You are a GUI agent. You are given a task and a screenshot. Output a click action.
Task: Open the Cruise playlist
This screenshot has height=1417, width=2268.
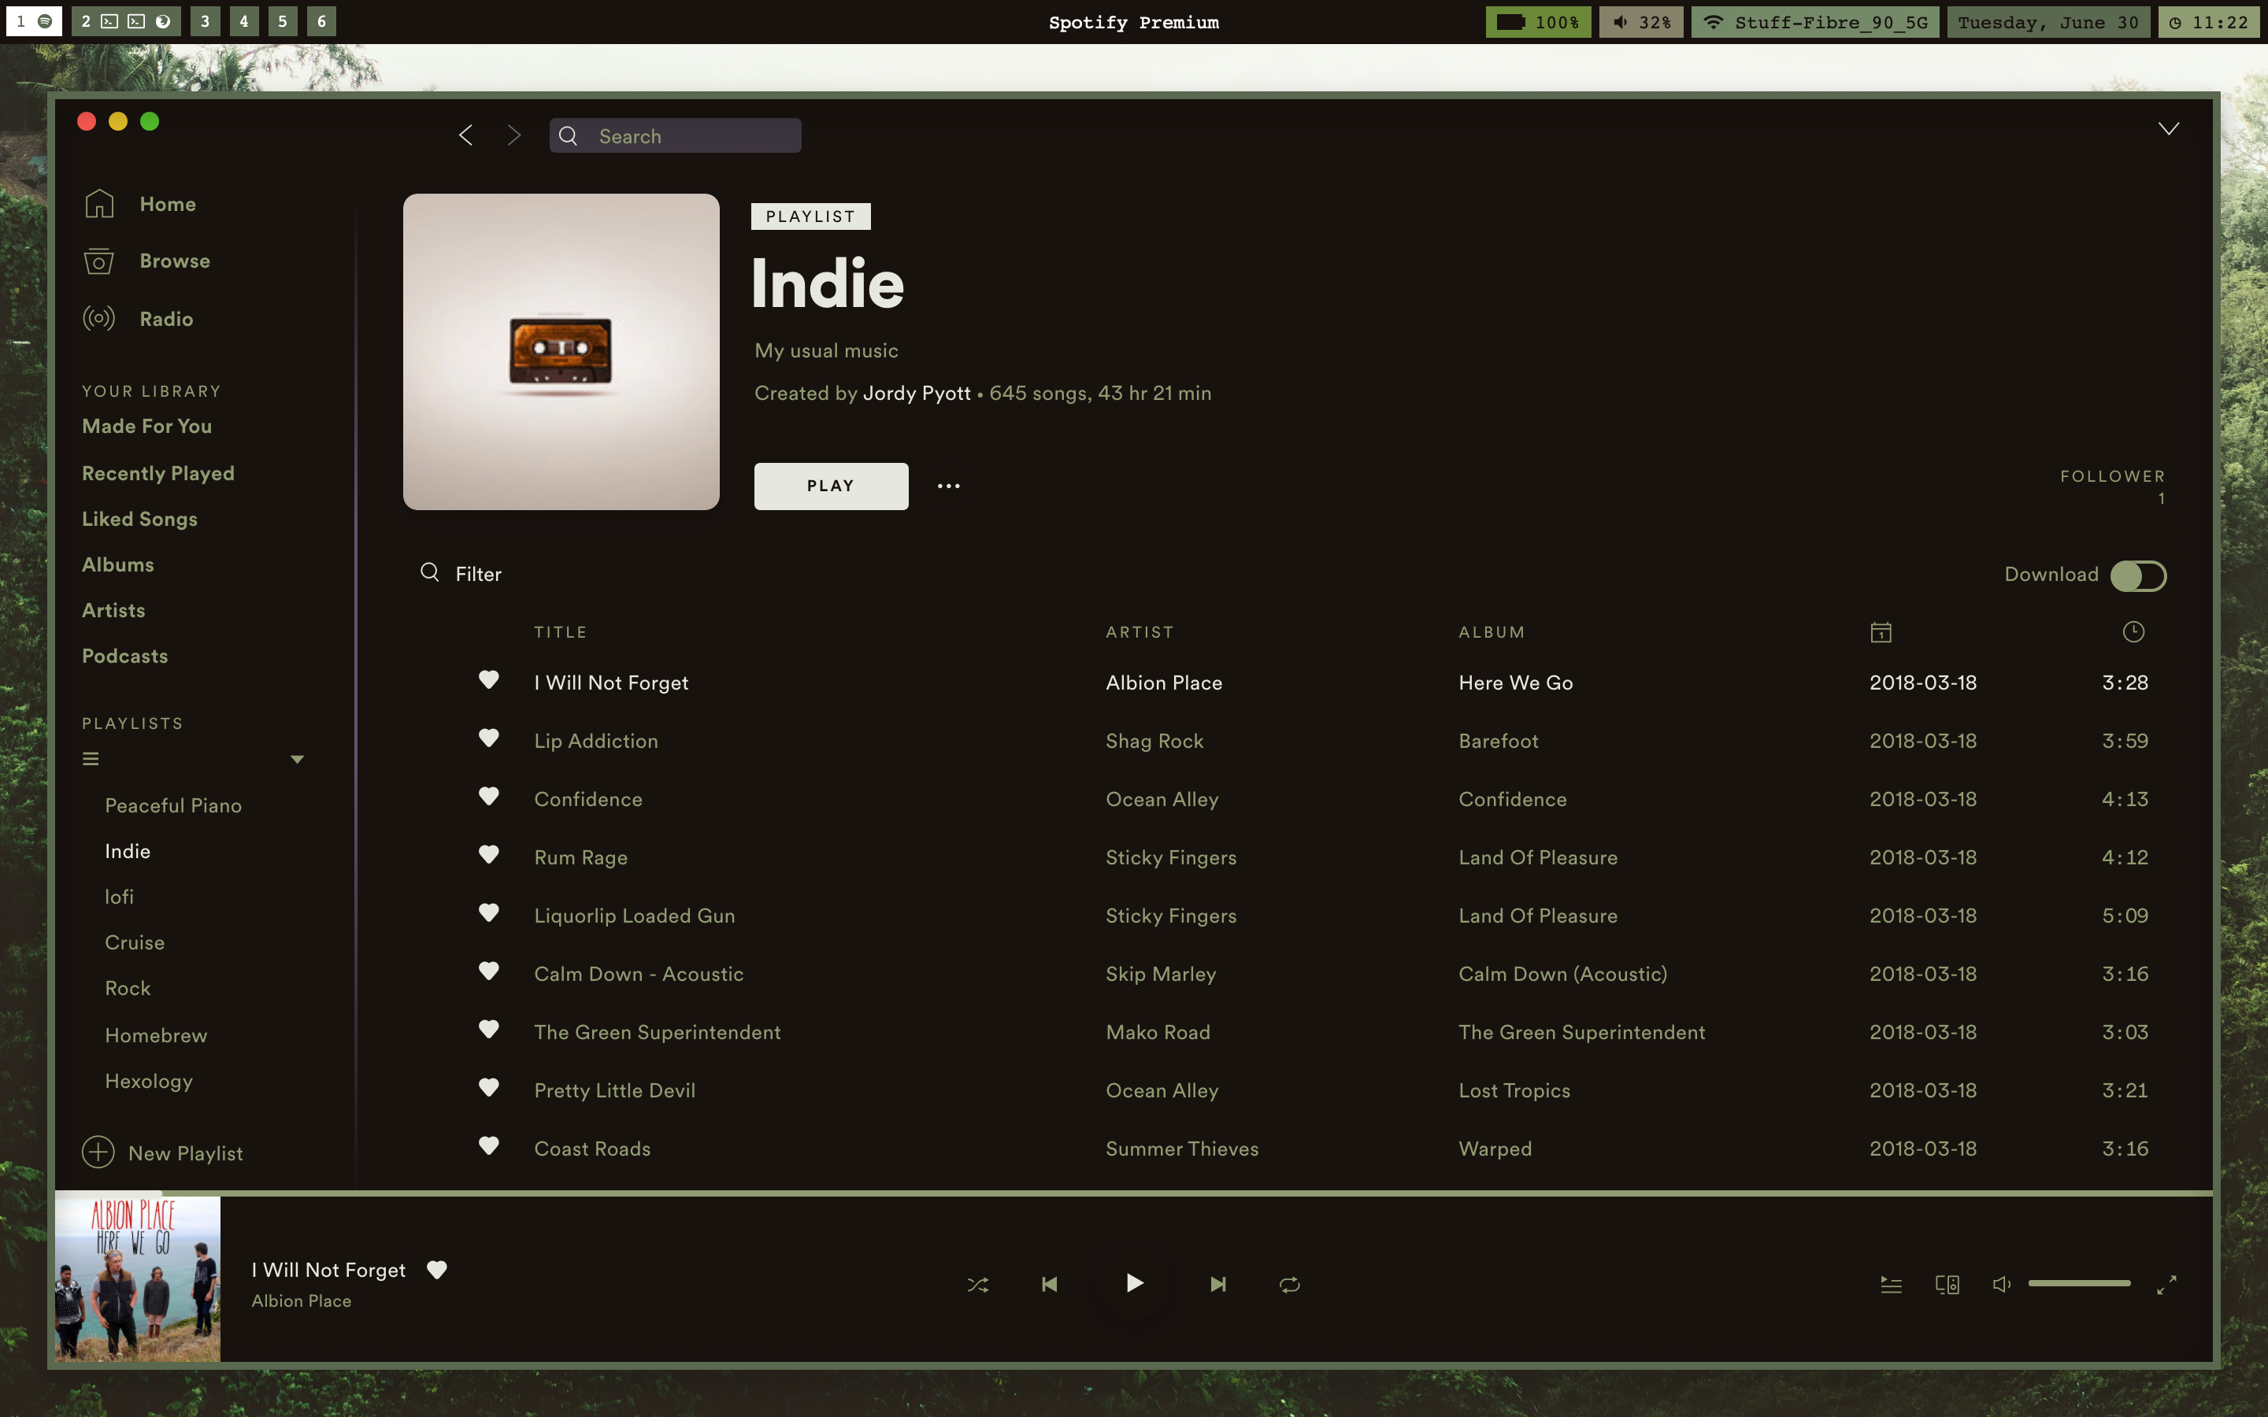click(135, 943)
